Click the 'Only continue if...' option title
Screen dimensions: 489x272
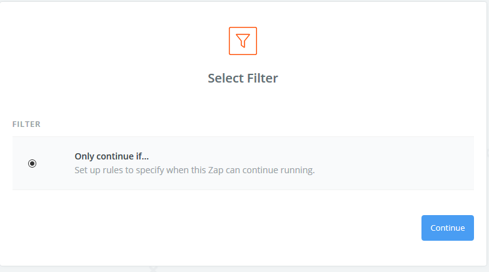click(x=111, y=156)
